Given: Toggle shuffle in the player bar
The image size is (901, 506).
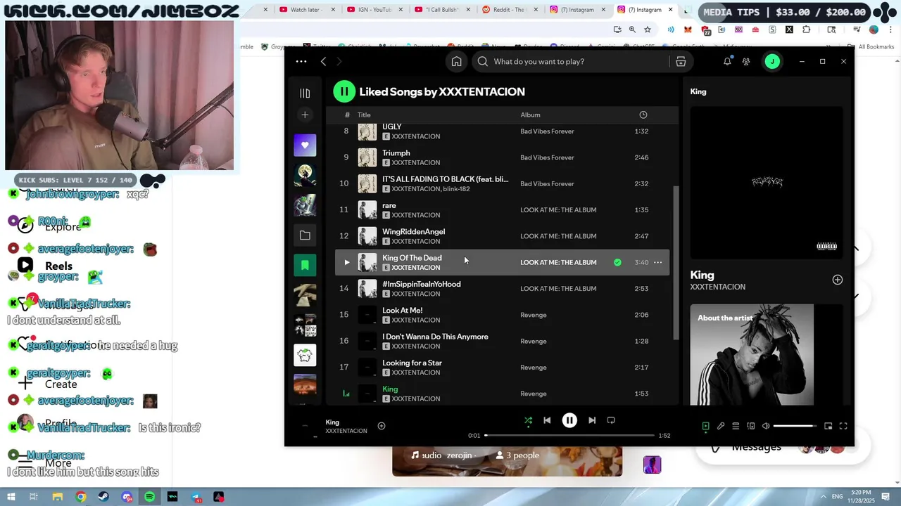Looking at the screenshot, I should [x=528, y=420].
